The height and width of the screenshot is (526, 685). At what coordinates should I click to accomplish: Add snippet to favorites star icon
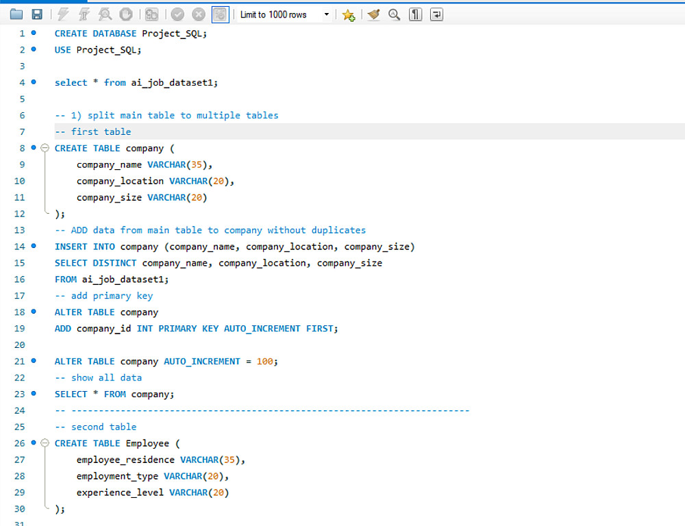(349, 14)
